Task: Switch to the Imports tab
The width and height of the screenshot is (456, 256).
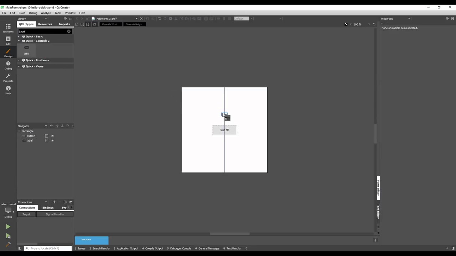Action: 64,24
